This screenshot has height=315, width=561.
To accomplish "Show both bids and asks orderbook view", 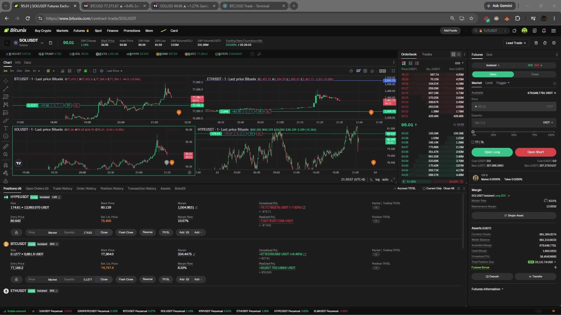I will pos(404,63).
